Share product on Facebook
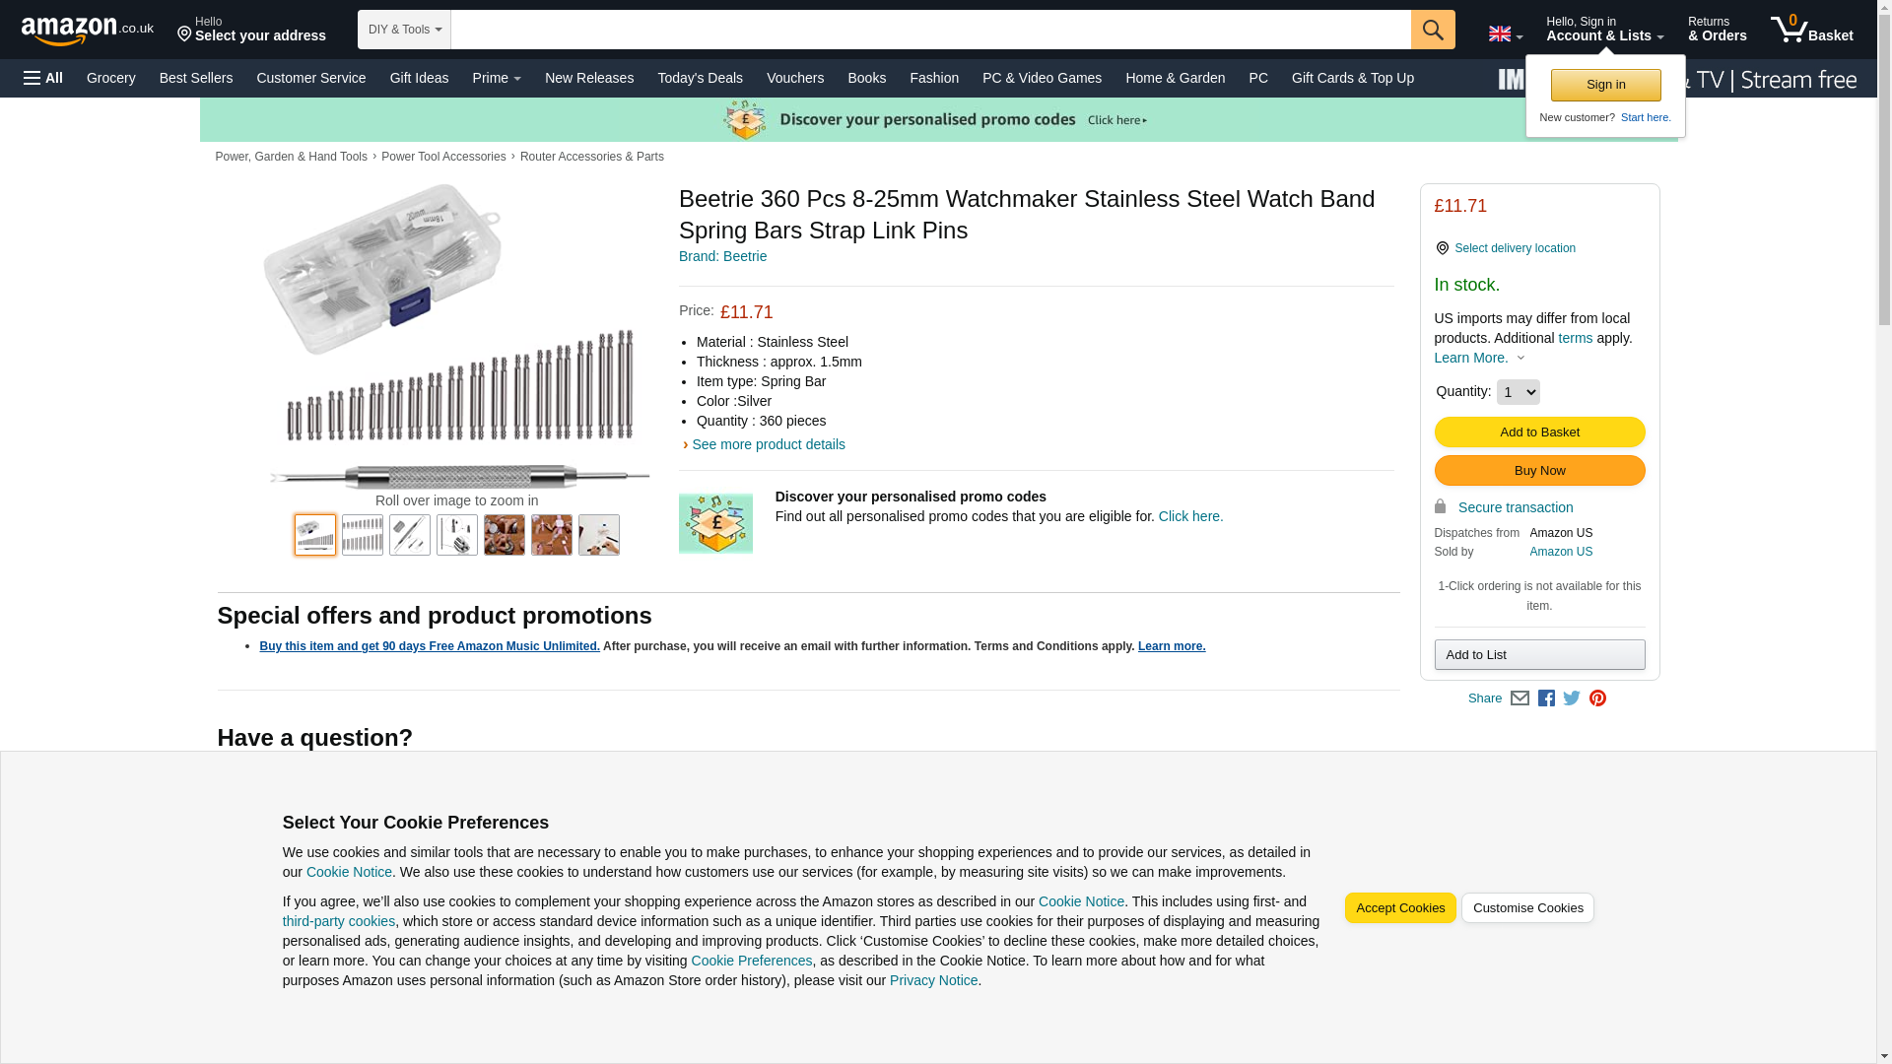Image resolution: width=1892 pixels, height=1064 pixels. (x=1546, y=698)
